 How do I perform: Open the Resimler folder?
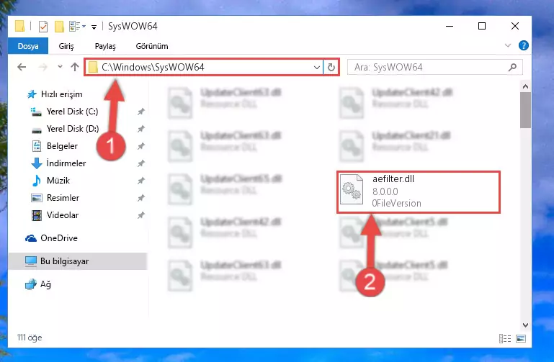point(63,198)
